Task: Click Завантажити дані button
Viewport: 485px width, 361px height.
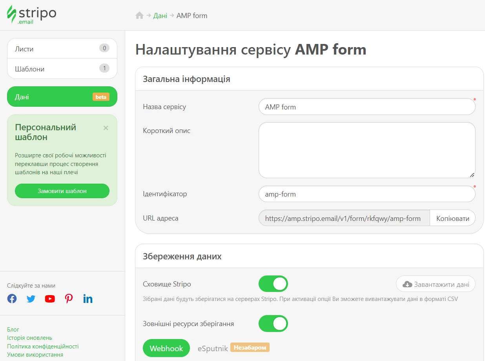Action: click(x=436, y=284)
